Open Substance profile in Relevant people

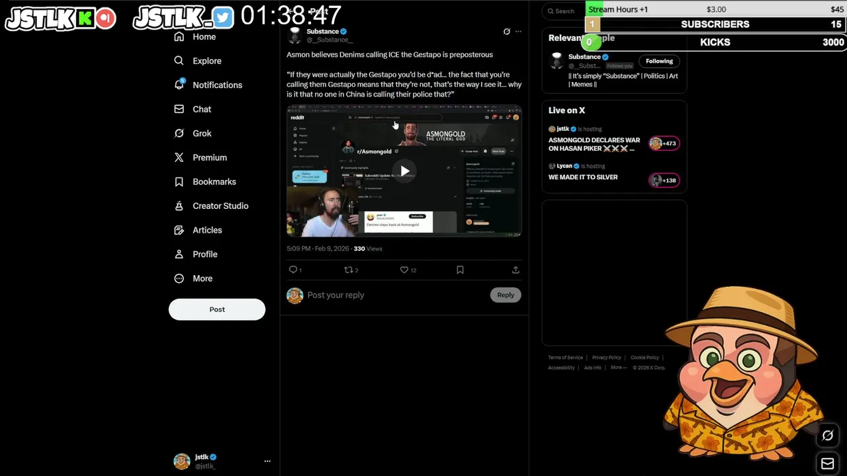tap(584, 57)
